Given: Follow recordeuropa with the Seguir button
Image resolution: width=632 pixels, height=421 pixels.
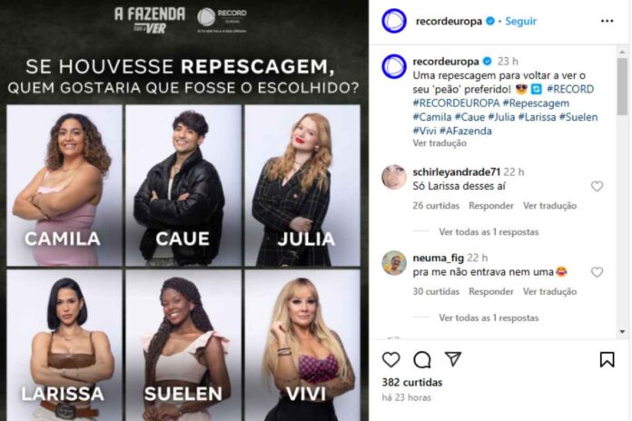Looking at the screenshot, I should (x=520, y=21).
